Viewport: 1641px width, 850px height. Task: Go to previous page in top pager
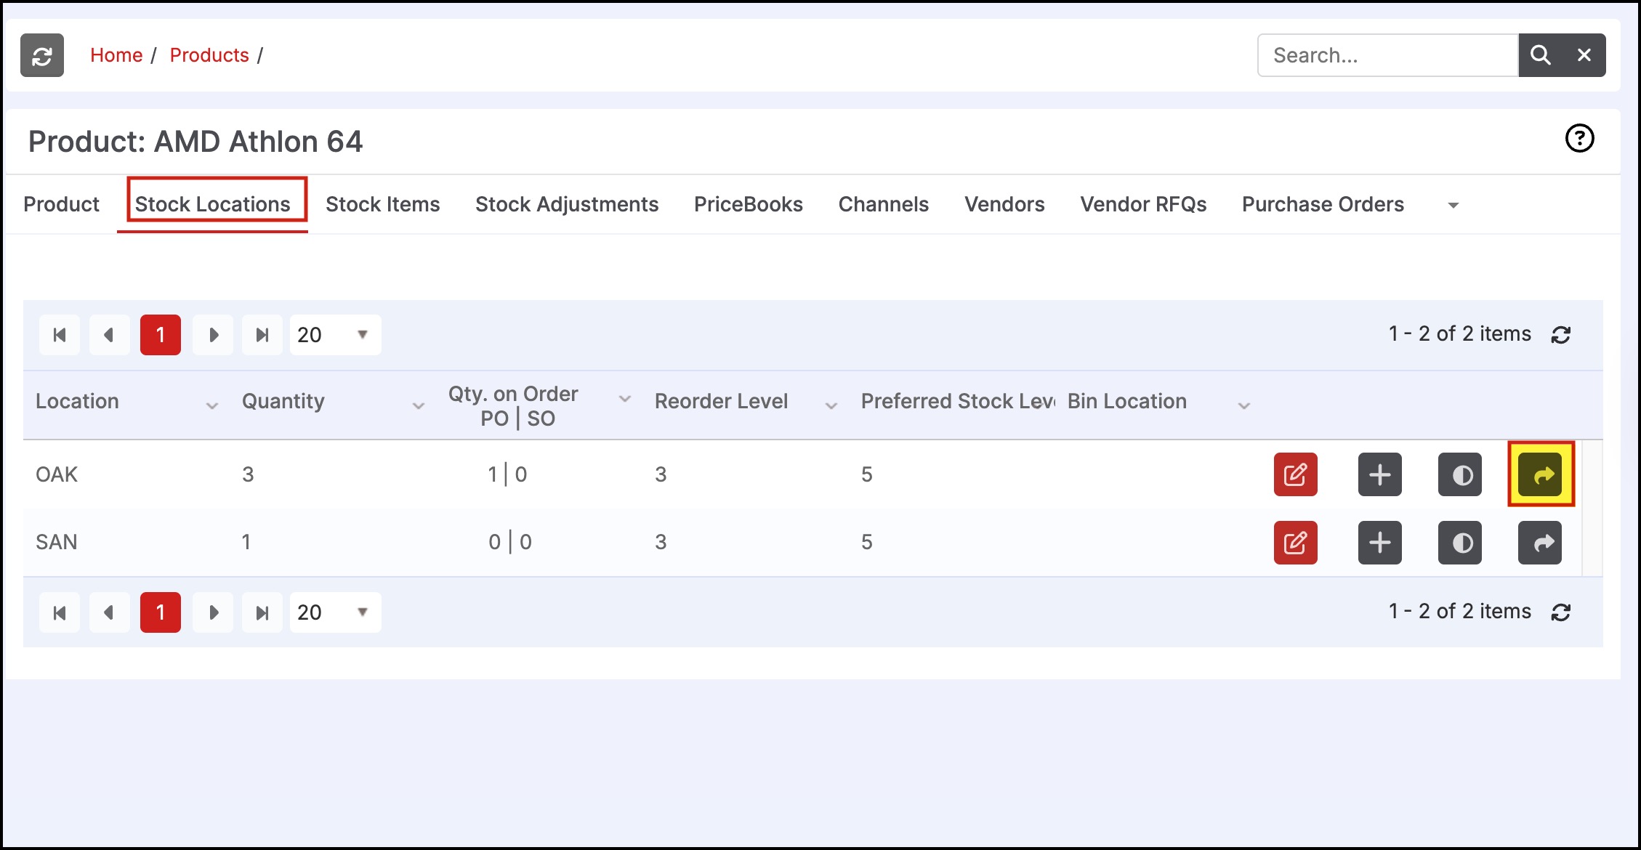click(110, 335)
